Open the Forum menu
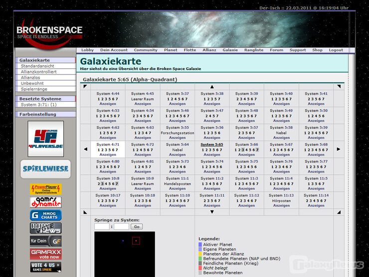The image size is (369, 277). pyautogui.click(x=277, y=50)
